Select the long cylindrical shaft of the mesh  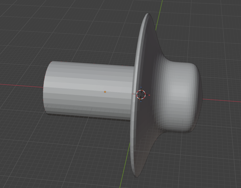88,90
